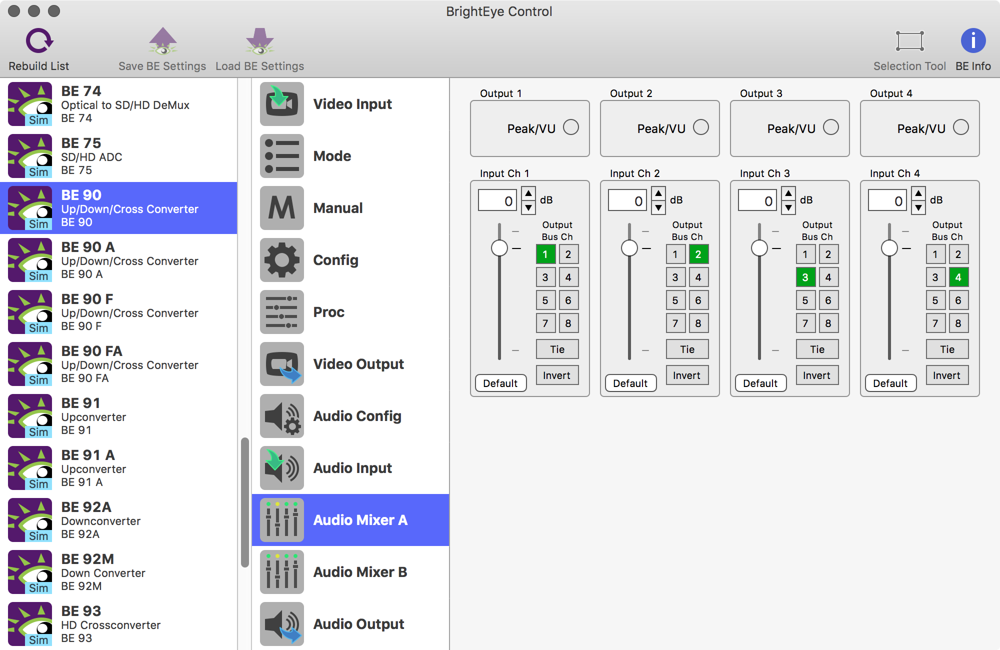Open the Config gear icon
Image resolution: width=1000 pixels, height=650 pixels.
coord(282,260)
